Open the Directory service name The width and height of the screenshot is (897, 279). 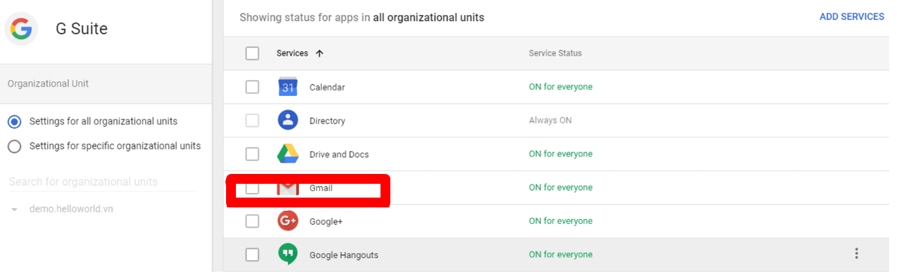coord(327,121)
